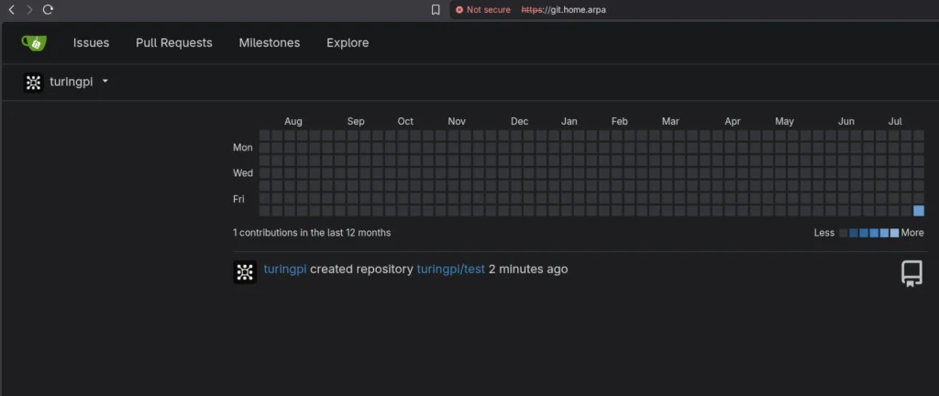Click the browser forward arrow
This screenshot has width=939, height=396.
pyautogui.click(x=29, y=9)
